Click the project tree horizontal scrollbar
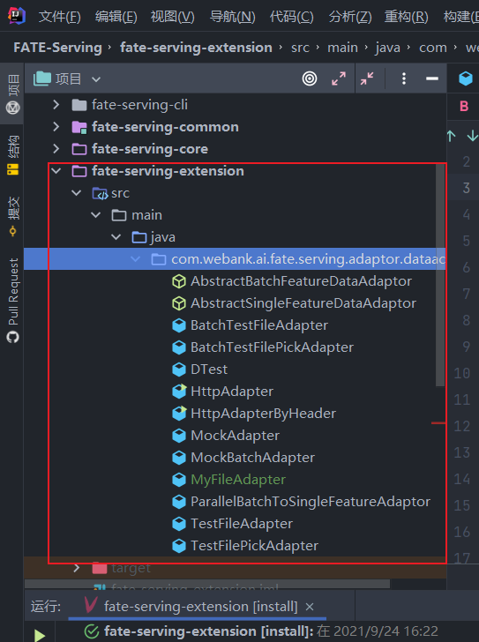The image size is (479, 642). 207,584
